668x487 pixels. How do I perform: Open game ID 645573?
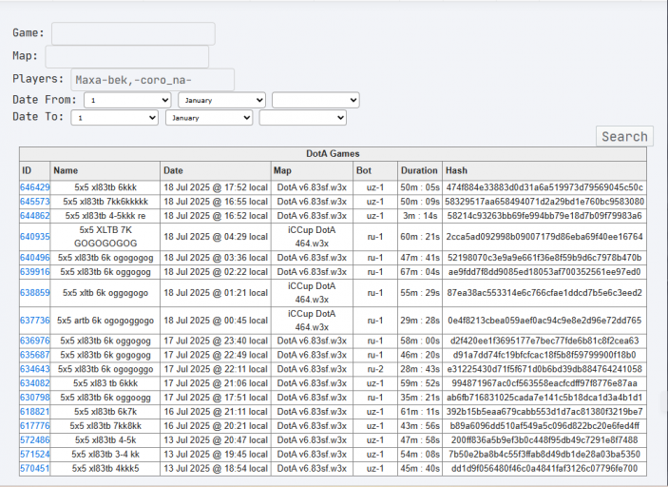click(35, 202)
